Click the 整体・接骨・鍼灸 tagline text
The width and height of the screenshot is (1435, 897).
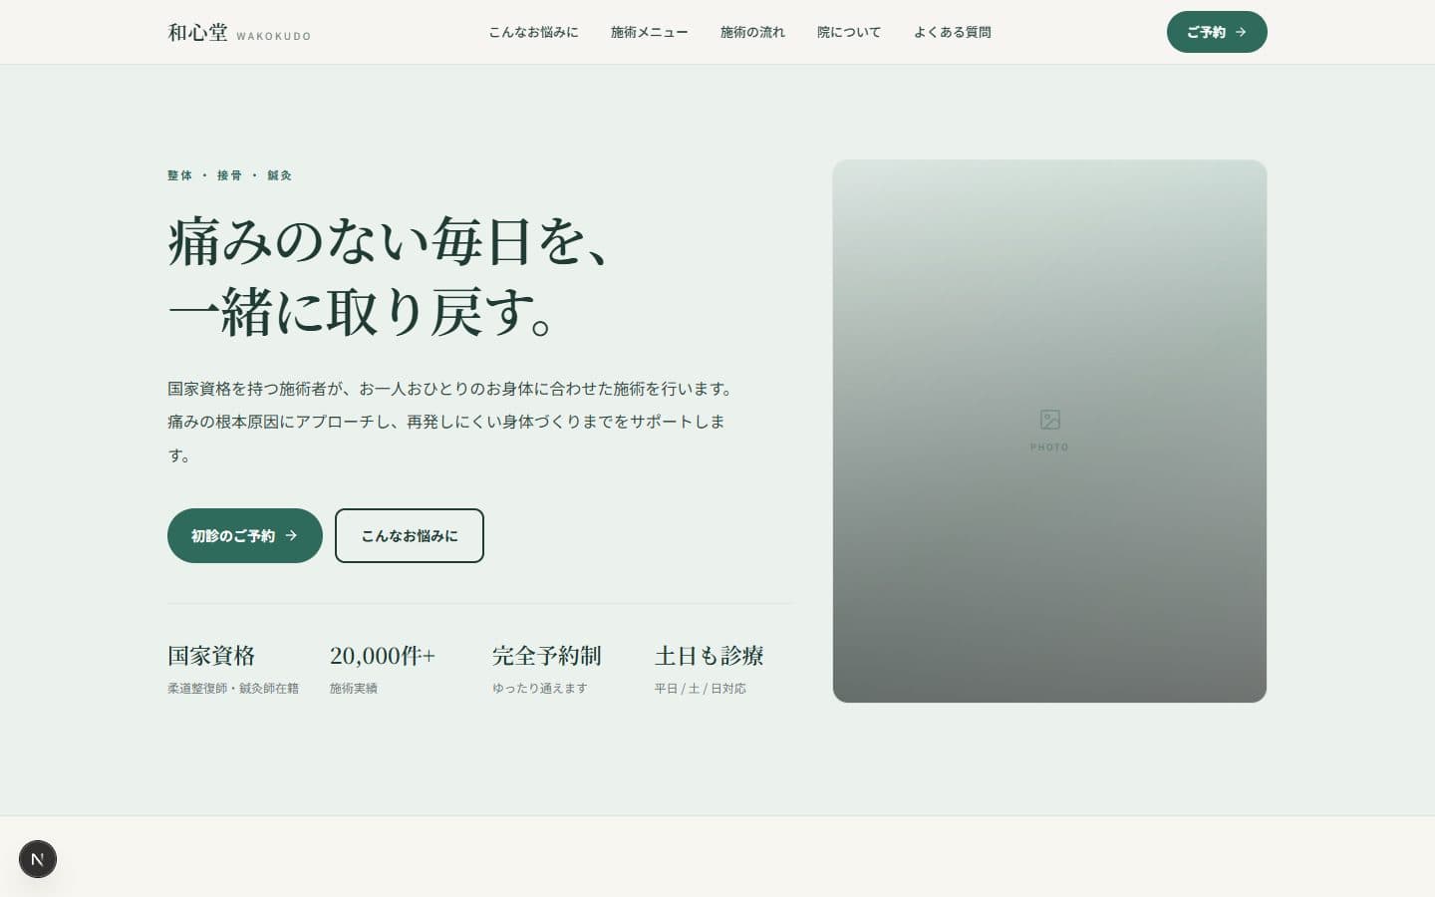[x=230, y=175]
